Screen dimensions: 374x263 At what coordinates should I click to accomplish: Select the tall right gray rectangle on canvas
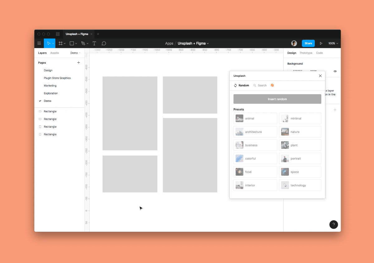(x=190, y=155)
